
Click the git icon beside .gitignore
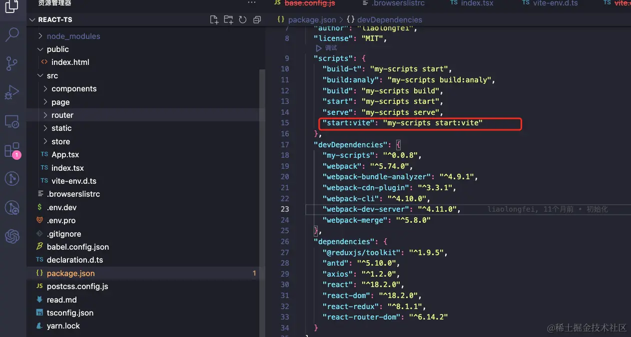[39, 234]
